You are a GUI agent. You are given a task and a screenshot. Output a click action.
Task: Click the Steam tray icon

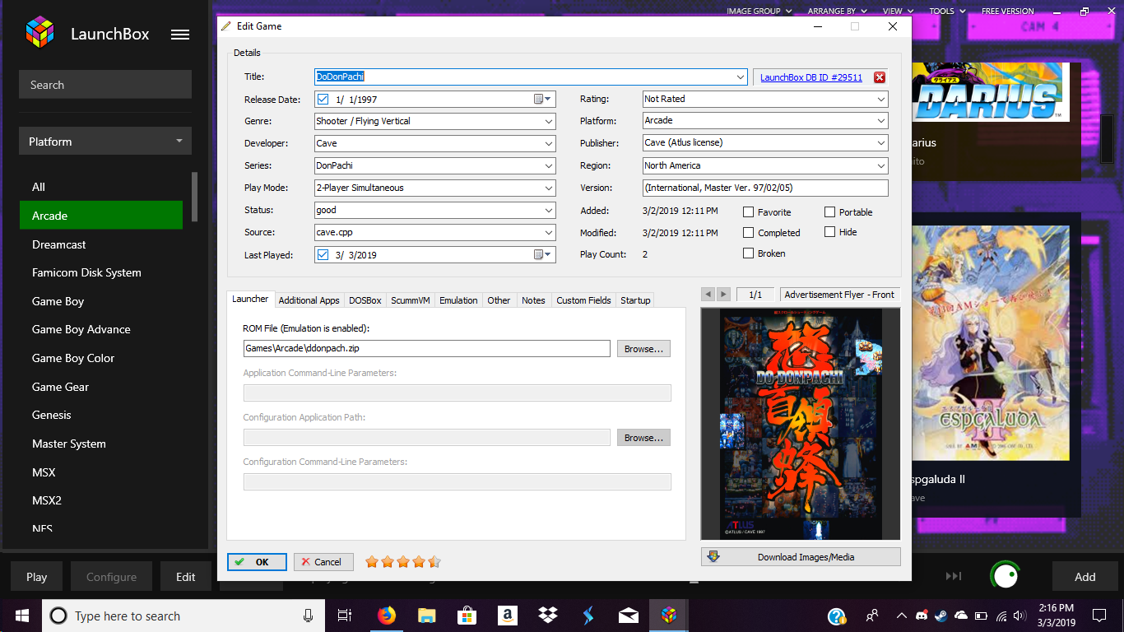941,616
